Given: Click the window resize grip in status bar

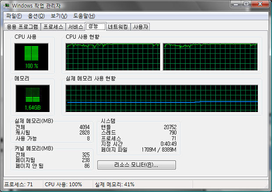Looking at the screenshot, I should (x=266, y=186).
